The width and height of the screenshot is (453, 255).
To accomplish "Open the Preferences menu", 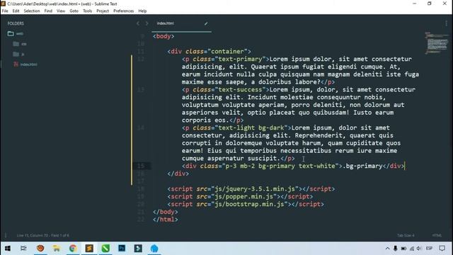I will coord(123,11).
